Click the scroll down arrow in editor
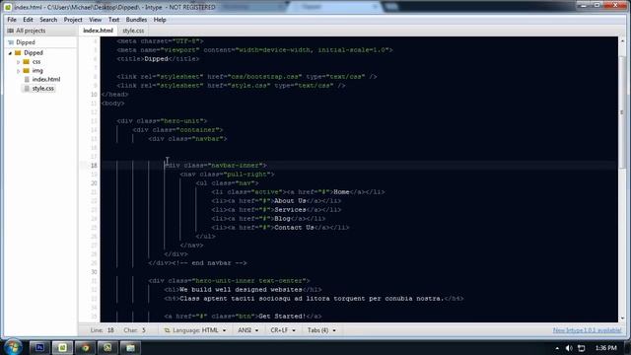The image size is (631, 355). pyautogui.click(x=622, y=318)
